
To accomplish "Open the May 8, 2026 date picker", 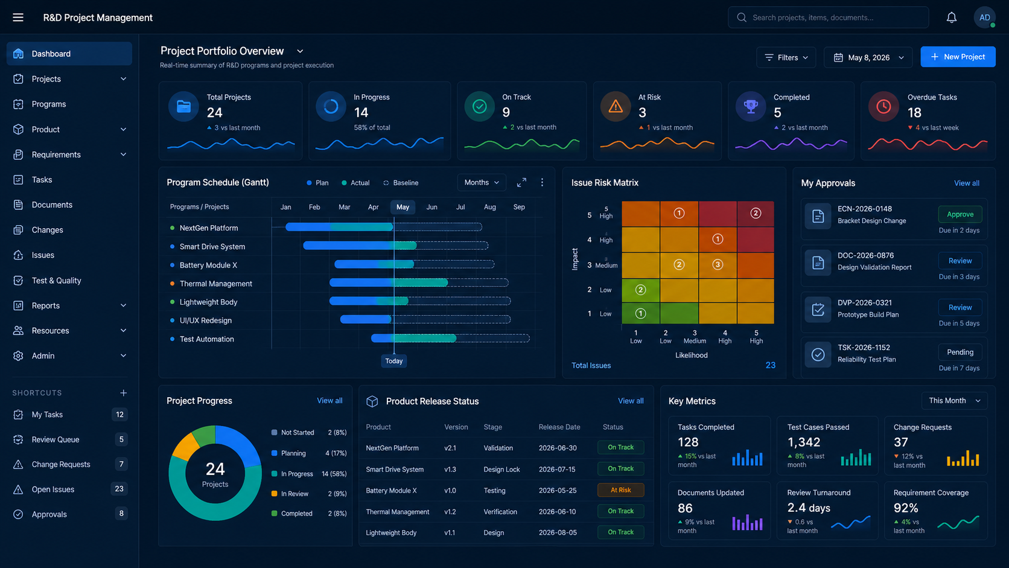I will click(868, 57).
